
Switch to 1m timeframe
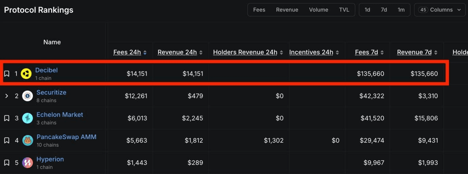pyautogui.click(x=401, y=10)
